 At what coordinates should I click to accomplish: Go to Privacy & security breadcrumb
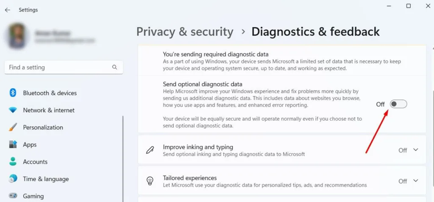tap(185, 31)
